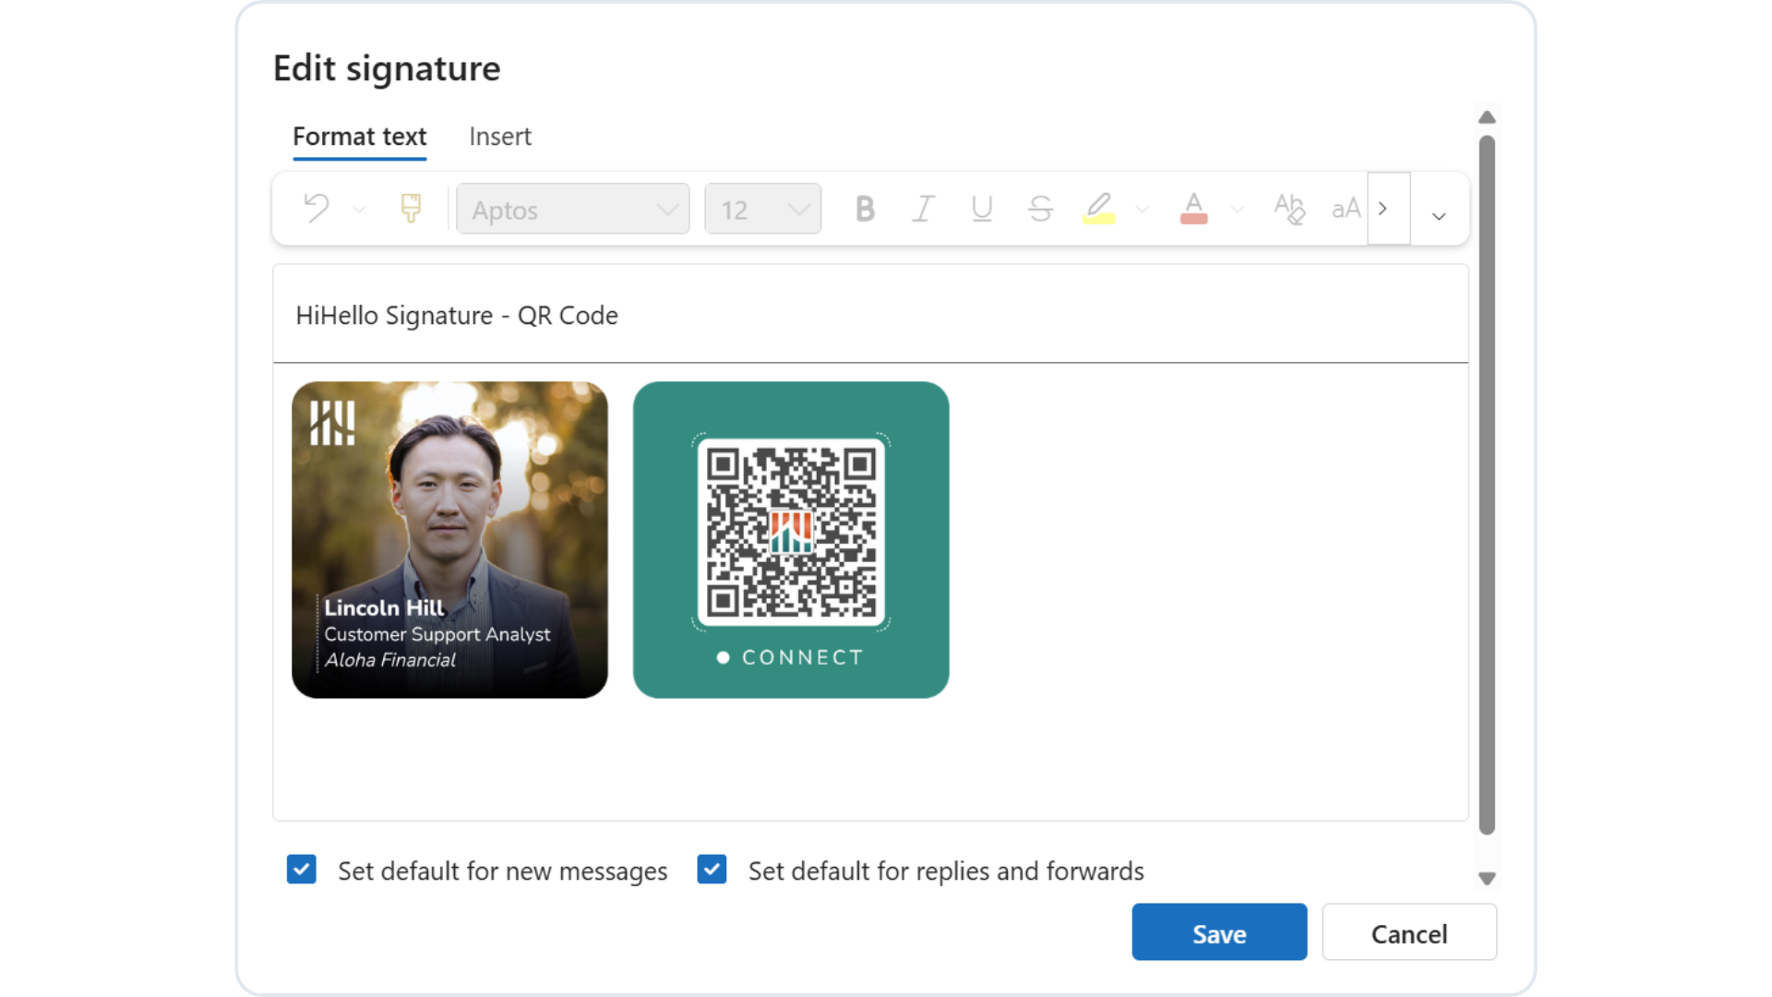Screen dimensions: 1772x997
Task: Click the Undo icon
Action: 317,209
